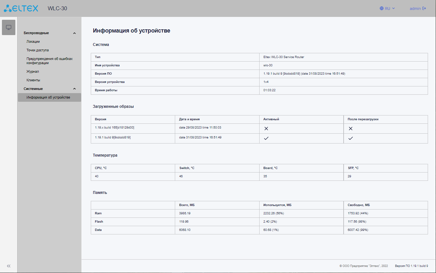Click the after-reboot checkmark for build 9
The height and width of the screenshot is (273, 436).
tap(351, 138)
